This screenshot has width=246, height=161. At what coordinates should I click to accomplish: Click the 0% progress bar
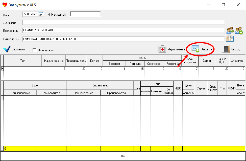[123, 156]
